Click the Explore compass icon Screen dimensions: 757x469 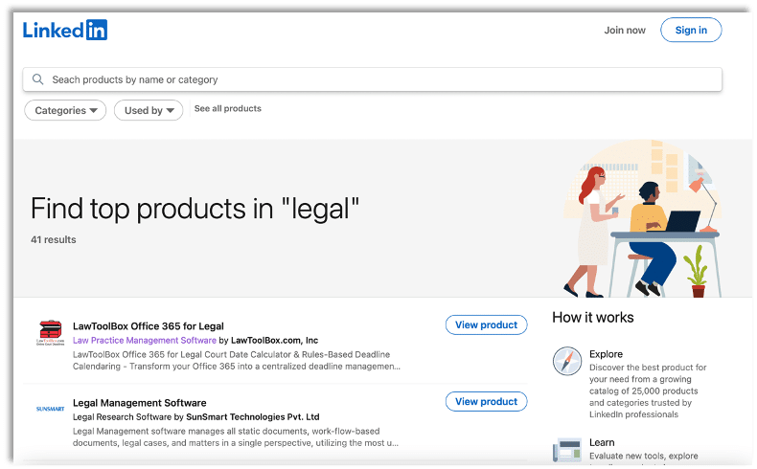coord(566,361)
